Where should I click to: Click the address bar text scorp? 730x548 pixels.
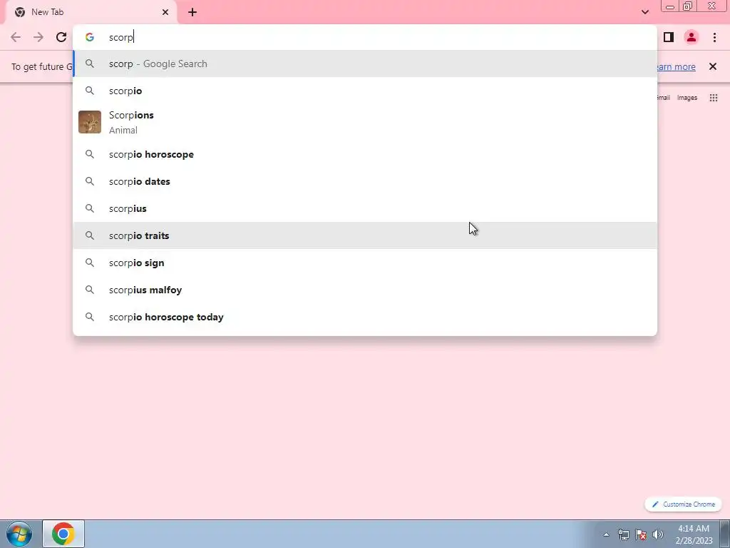(121, 38)
